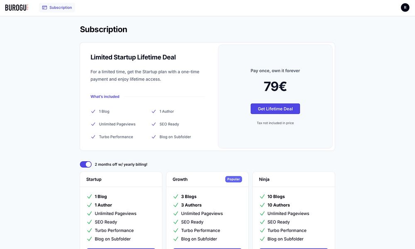This screenshot has height=249, width=415.
Task: Click the Growth plan heading
Action: coord(180,179)
